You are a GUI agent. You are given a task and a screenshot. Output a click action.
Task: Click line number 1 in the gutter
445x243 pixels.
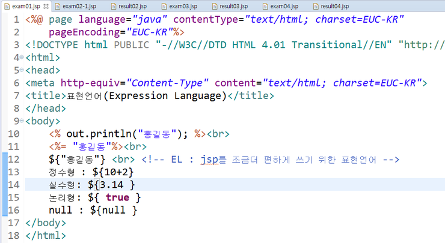coord(16,20)
